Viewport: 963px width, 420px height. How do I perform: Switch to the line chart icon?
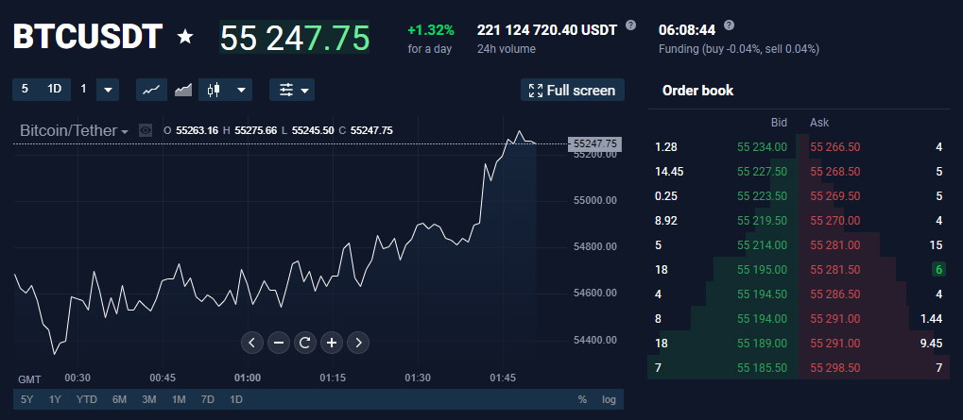pyautogui.click(x=151, y=90)
